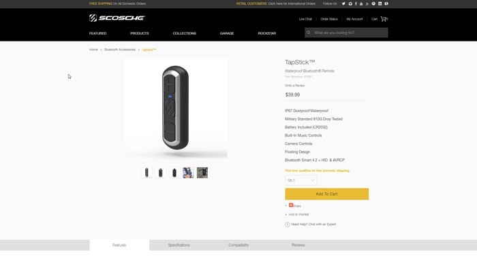The image size is (477, 269).
Task: Click the yellow Add To Cart button
Action: pyautogui.click(x=326, y=194)
